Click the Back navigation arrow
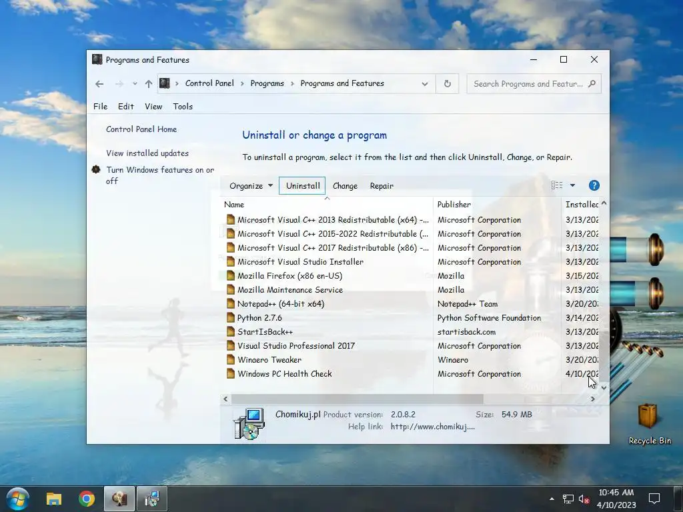Viewport: 683px width, 512px height. pos(99,83)
